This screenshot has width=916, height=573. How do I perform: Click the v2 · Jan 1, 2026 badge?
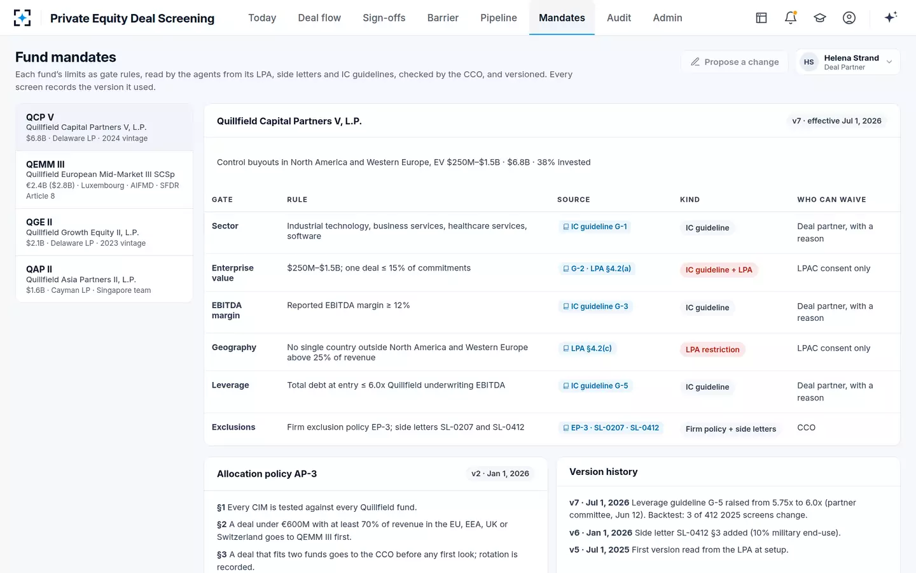pyautogui.click(x=500, y=474)
